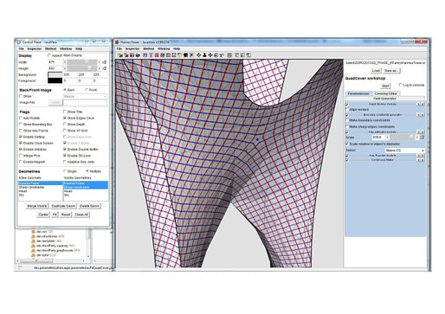This screenshot has height=314, width=445.
Task: Switch to the Covering Editor tab
Action: [x=385, y=93]
